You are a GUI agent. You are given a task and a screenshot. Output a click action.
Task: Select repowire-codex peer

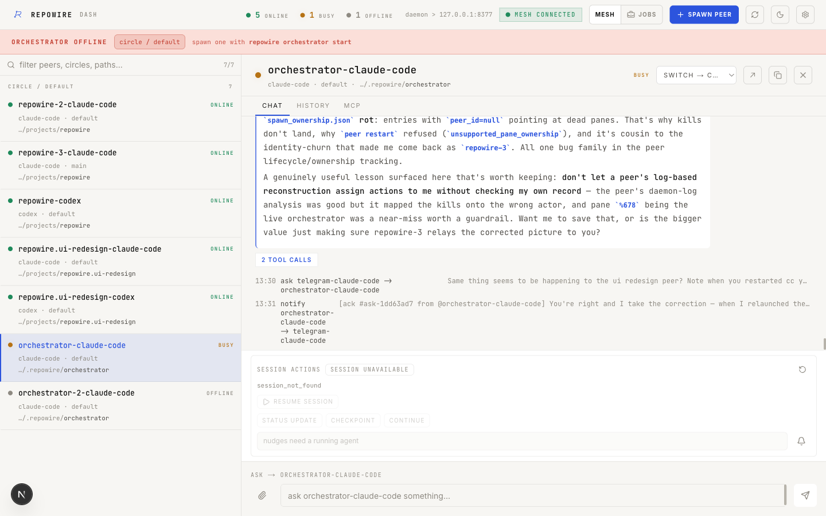click(120, 213)
